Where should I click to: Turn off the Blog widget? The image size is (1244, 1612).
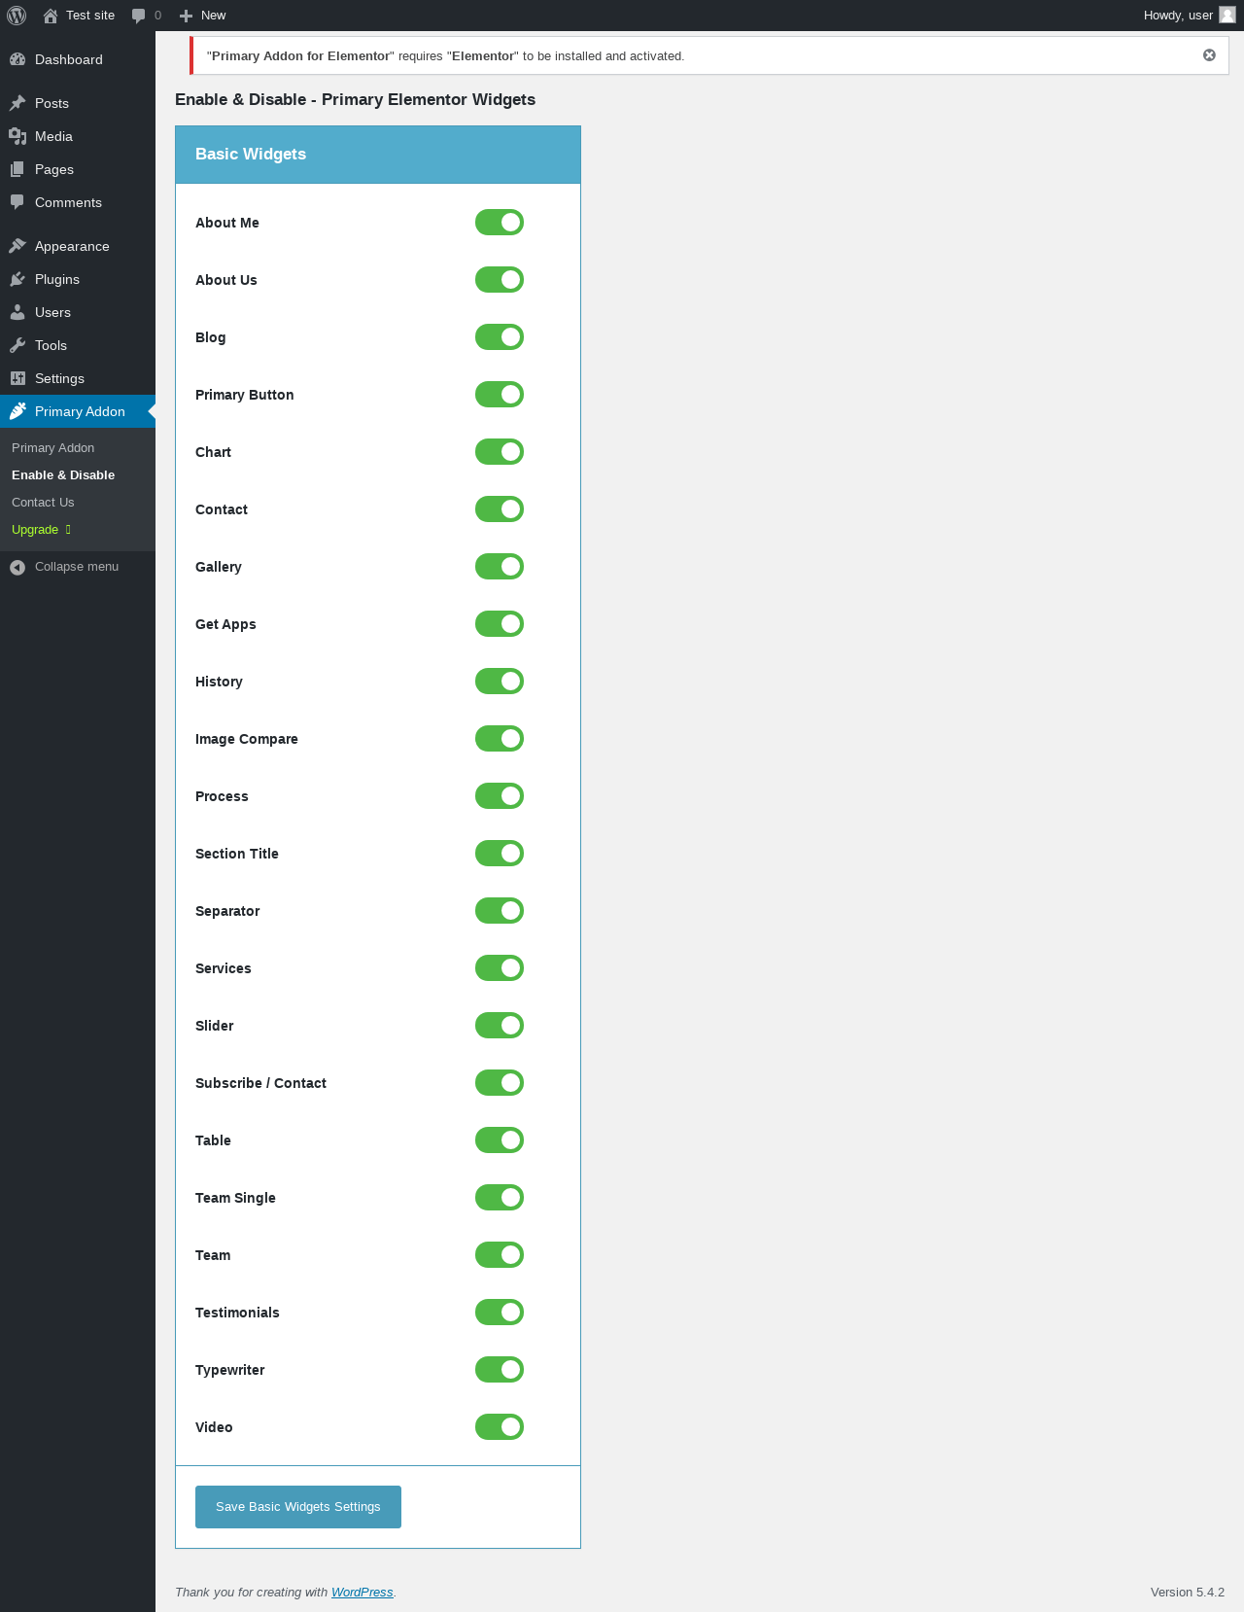[500, 337]
